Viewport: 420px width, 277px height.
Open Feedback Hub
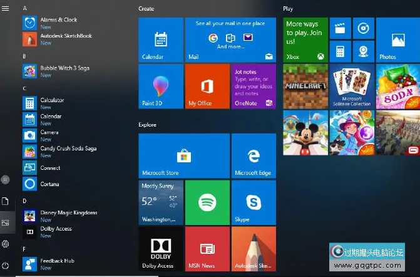pyautogui.click(x=48, y=264)
